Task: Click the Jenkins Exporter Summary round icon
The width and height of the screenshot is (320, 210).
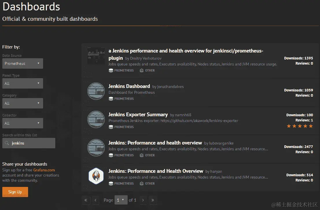Action: pyautogui.click(x=96, y=119)
